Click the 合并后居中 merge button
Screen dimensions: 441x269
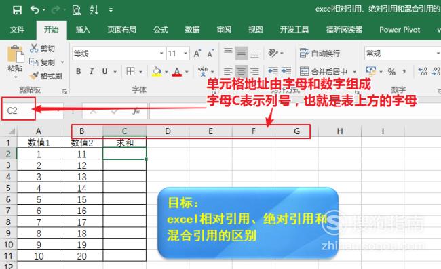tap(324, 72)
